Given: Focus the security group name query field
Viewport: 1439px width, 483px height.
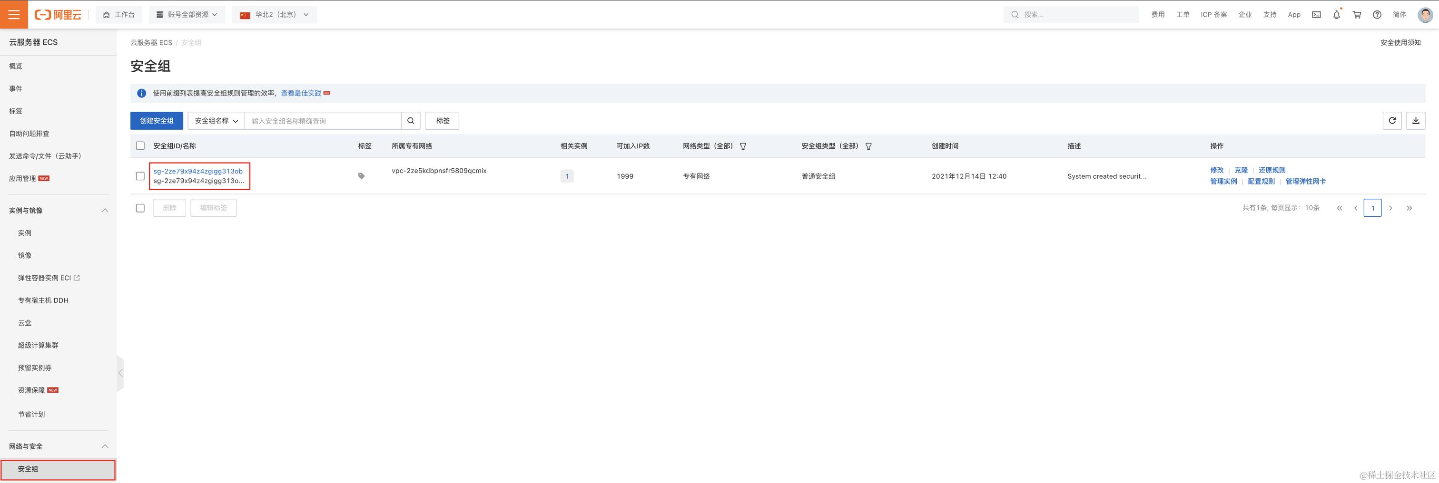Looking at the screenshot, I should pos(323,121).
